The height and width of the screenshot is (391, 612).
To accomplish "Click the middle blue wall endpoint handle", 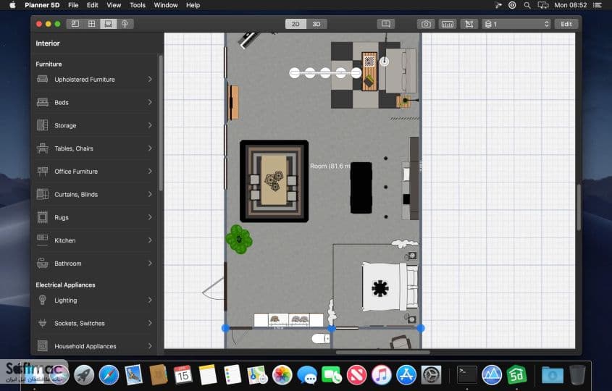I will pos(331,329).
